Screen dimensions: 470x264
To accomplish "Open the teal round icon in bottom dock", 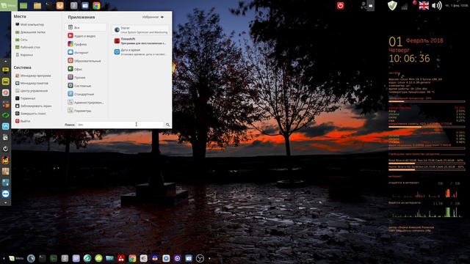I will [x=87, y=258].
